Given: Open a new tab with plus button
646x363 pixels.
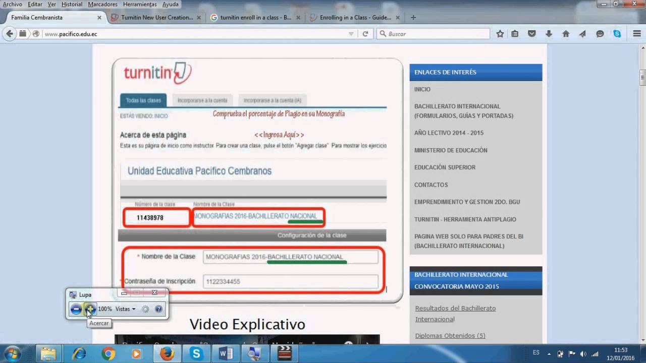Looking at the screenshot, I should point(413,17).
